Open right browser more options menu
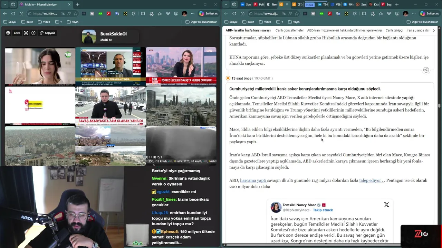The width and height of the screenshot is (442, 248). click(x=414, y=13)
